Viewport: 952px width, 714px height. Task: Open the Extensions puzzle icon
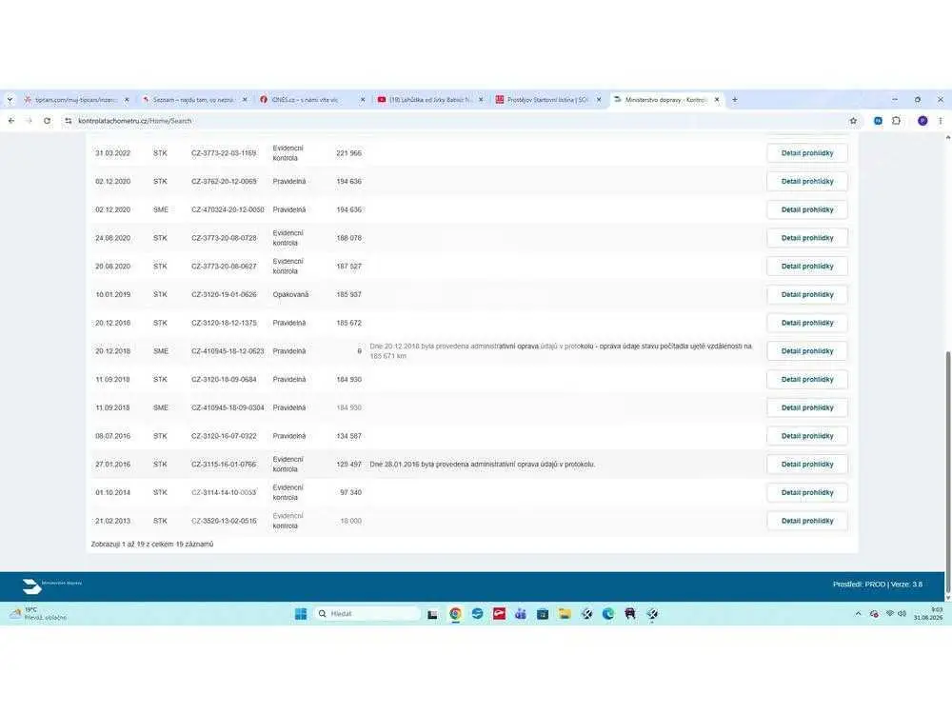pyautogui.click(x=896, y=121)
